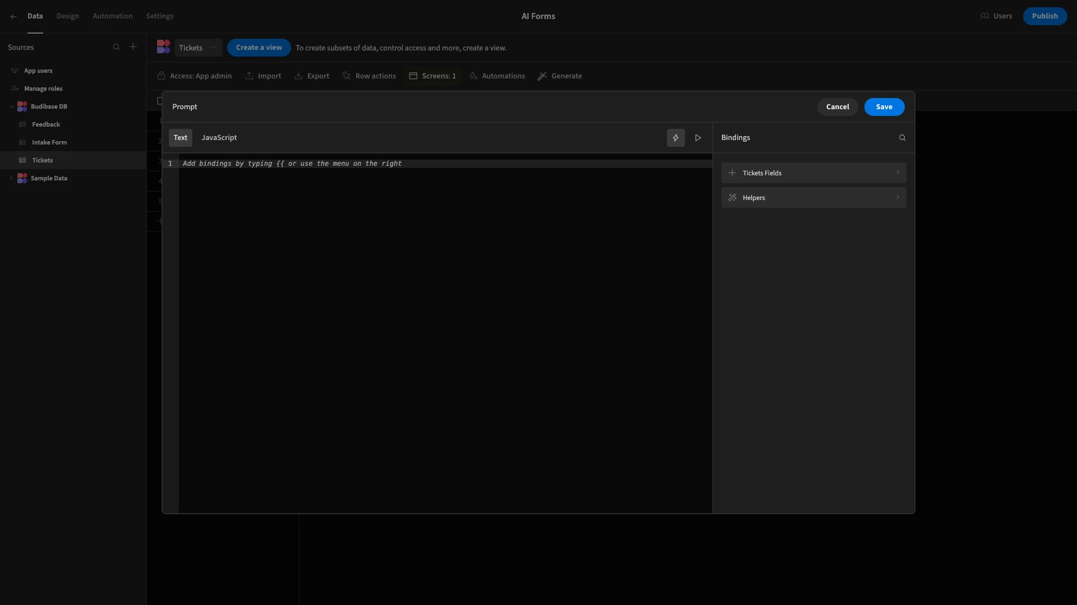Image resolution: width=1077 pixels, height=605 pixels.
Task: Click the Tickets Fields plus icon
Action: tap(732, 173)
